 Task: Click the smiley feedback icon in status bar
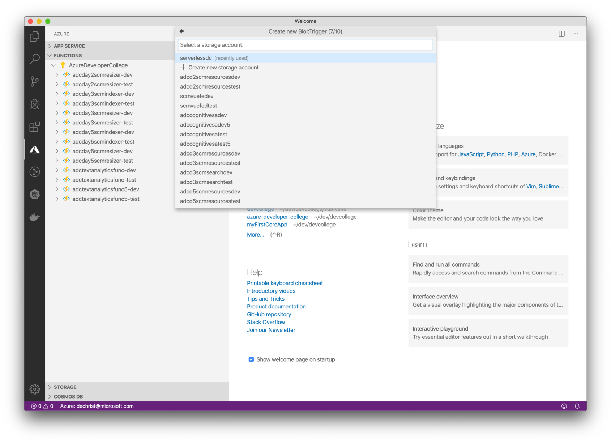[564, 406]
